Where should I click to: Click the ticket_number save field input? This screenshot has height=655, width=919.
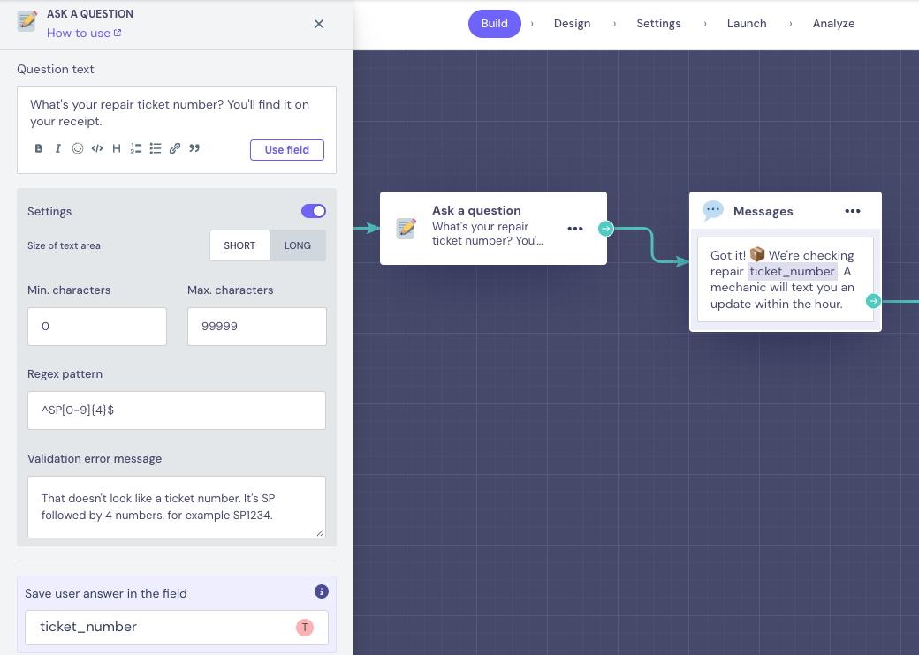177,628
